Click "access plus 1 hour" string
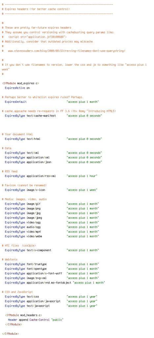 click(82, 176)
